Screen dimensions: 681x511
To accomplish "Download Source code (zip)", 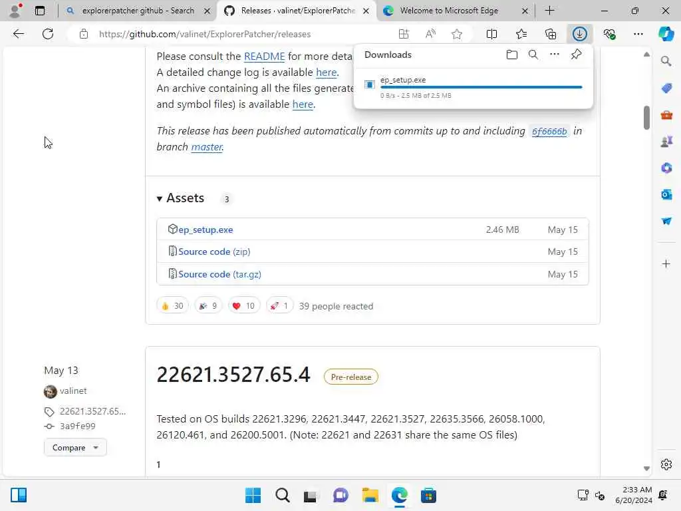I will (x=214, y=252).
